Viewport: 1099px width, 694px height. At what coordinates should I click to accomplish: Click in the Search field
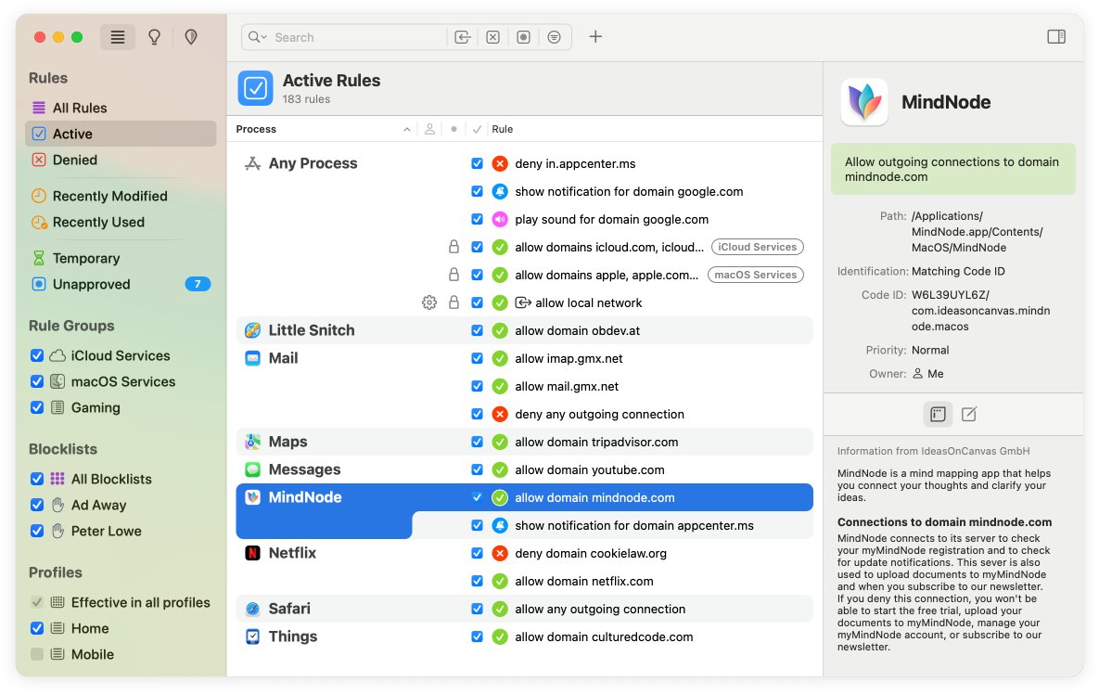point(357,37)
